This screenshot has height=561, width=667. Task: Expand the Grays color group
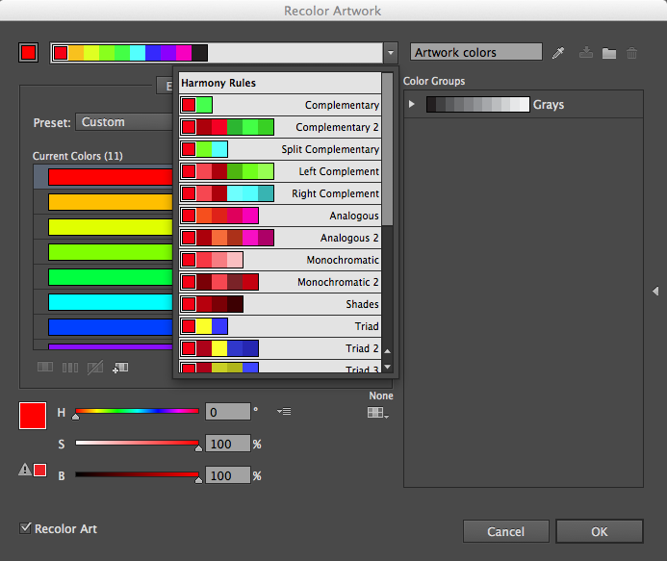coord(411,104)
